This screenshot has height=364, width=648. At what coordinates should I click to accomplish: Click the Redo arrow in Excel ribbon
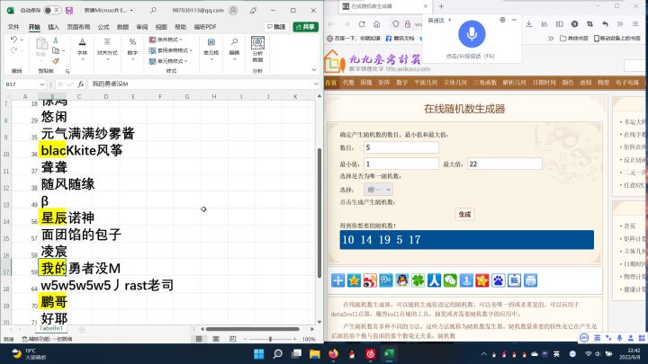coord(14,50)
